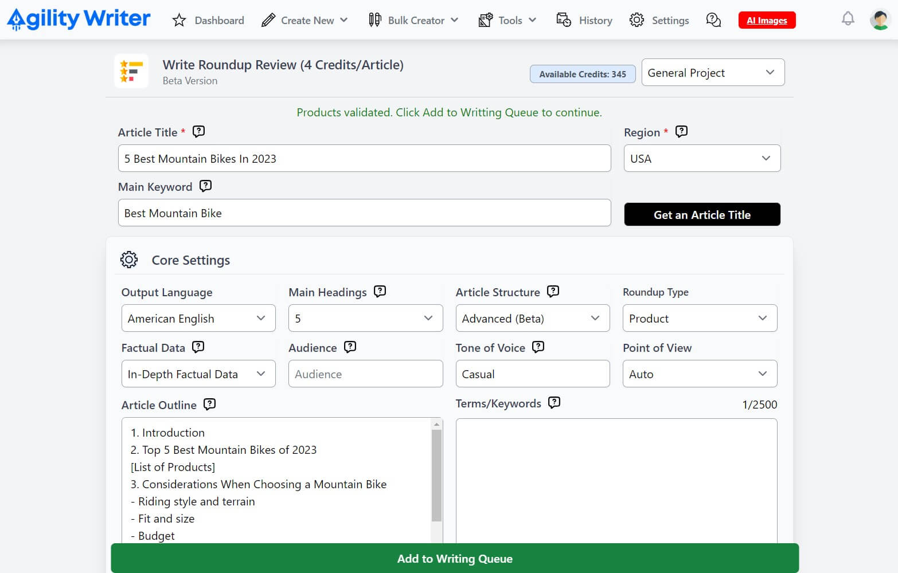The image size is (898, 573).
Task: Click into the Audience input field
Action: (365, 374)
